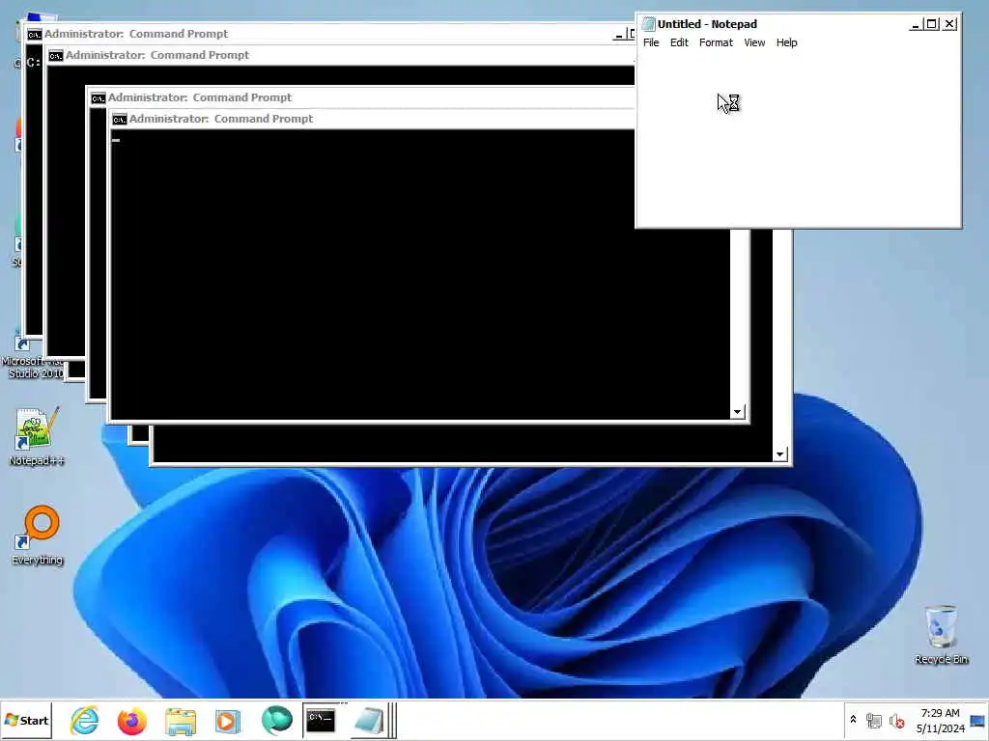Open Windows Media Player from the taskbar
The height and width of the screenshot is (741, 989).
[x=228, y=720]
